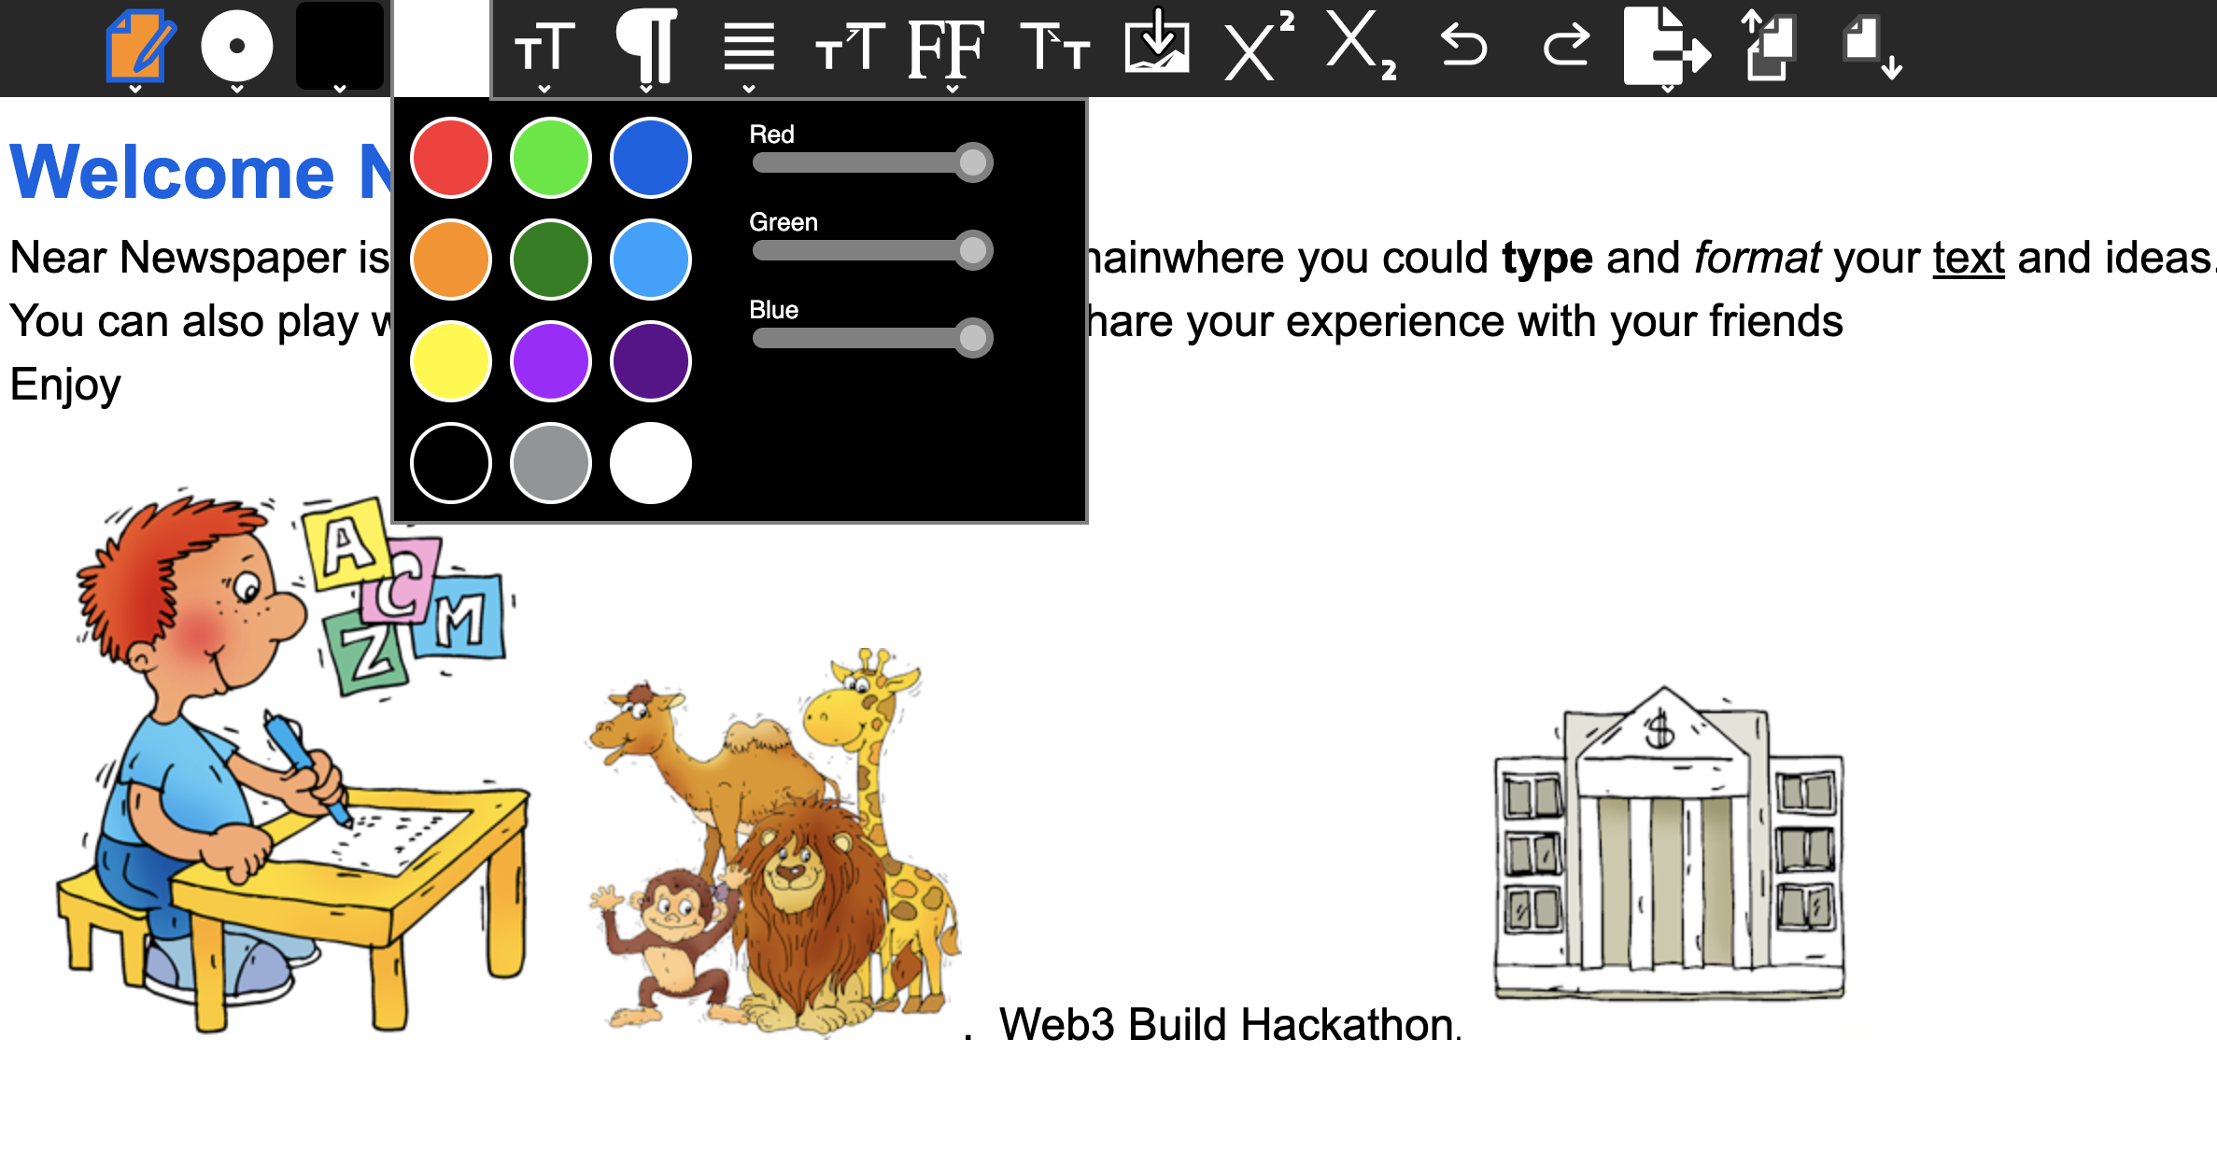Click the copy-up pages icon
2217x1152 pixels.
[1769, 45]
